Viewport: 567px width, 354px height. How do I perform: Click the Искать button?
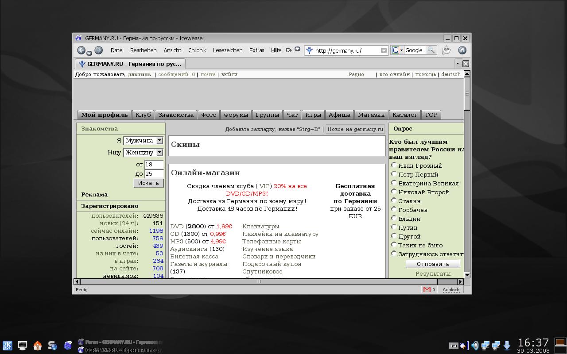pyautogui.click(x=148, y=183)
